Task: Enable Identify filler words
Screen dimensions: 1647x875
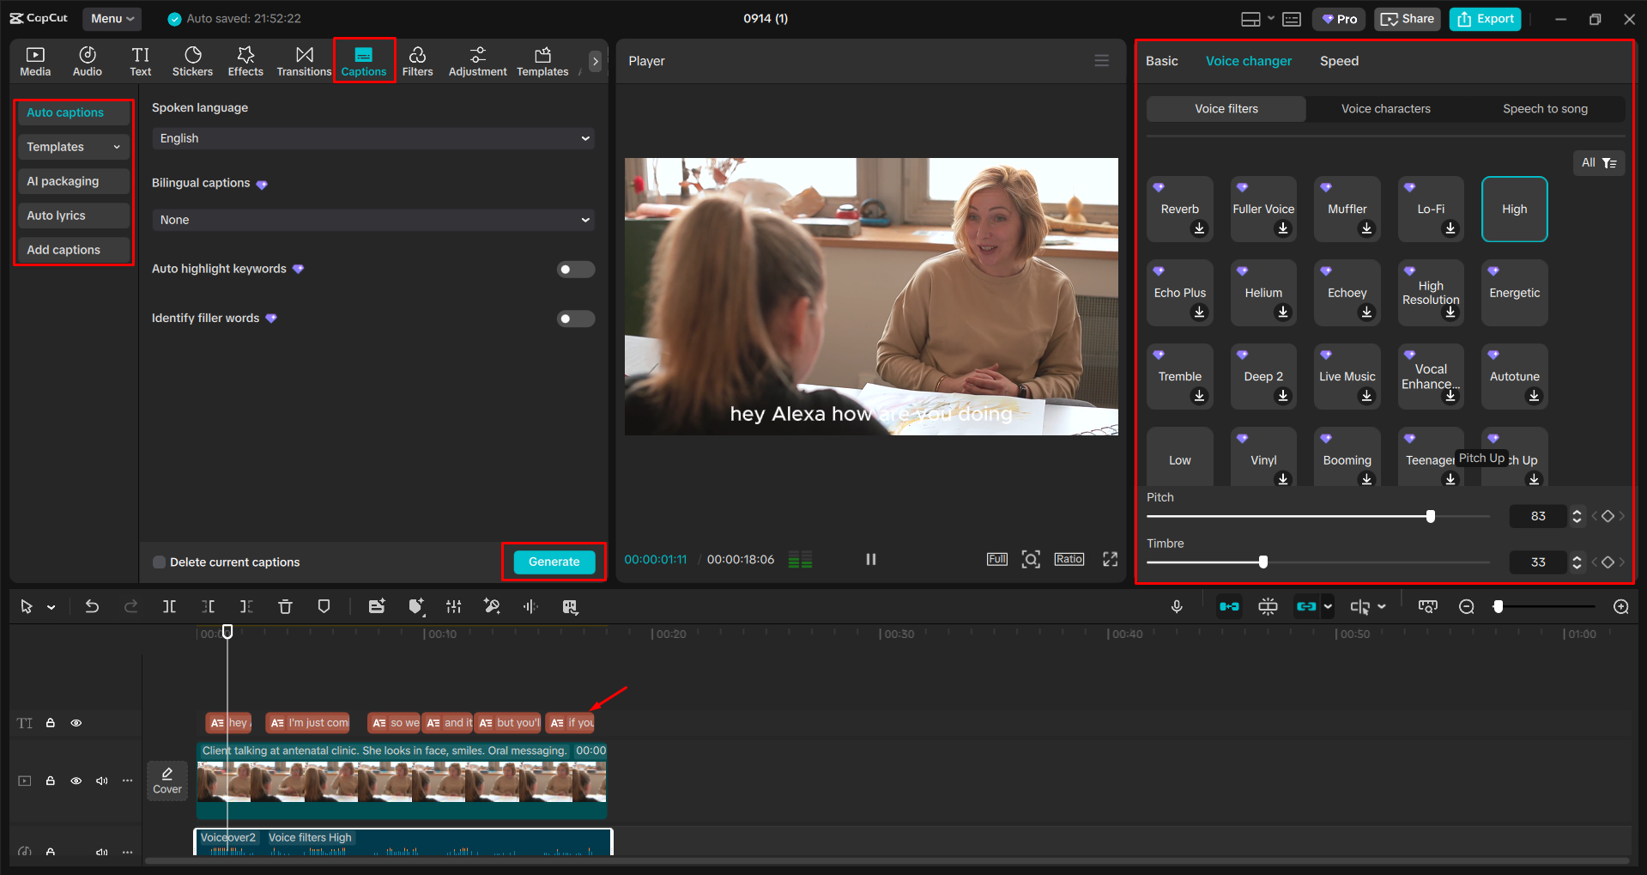Action: click(575, 319)
